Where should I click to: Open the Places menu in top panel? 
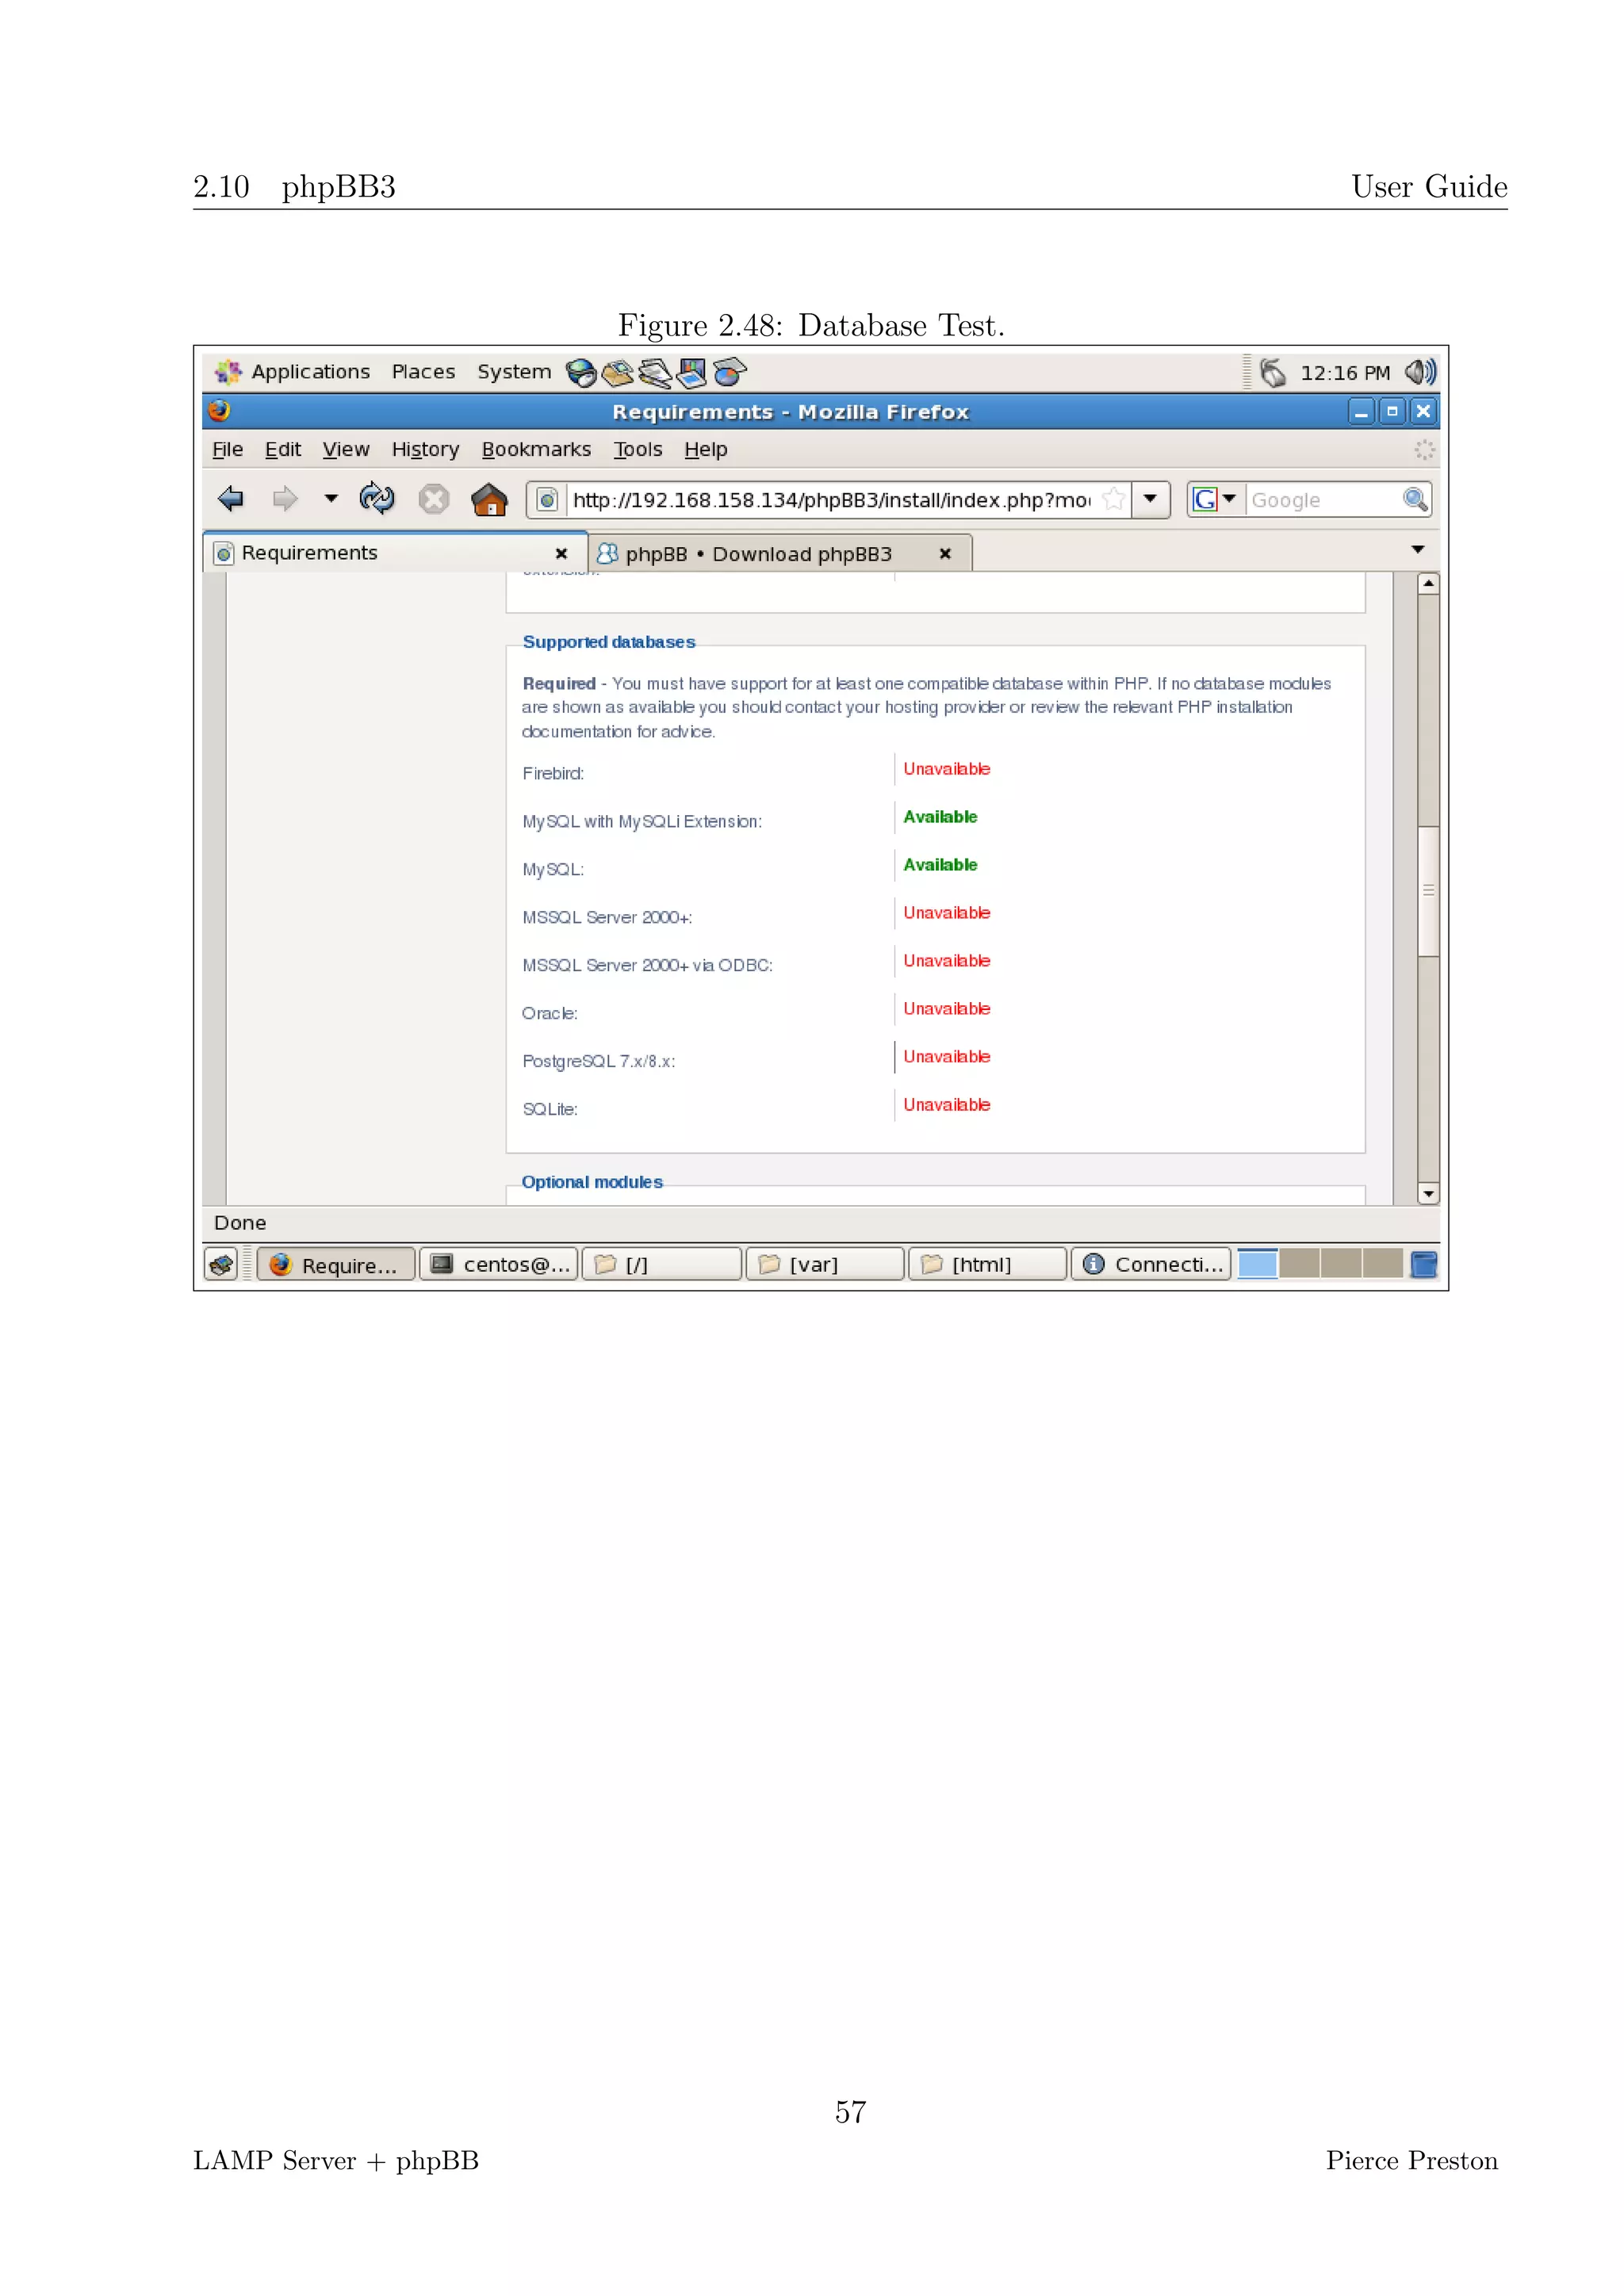423,372
